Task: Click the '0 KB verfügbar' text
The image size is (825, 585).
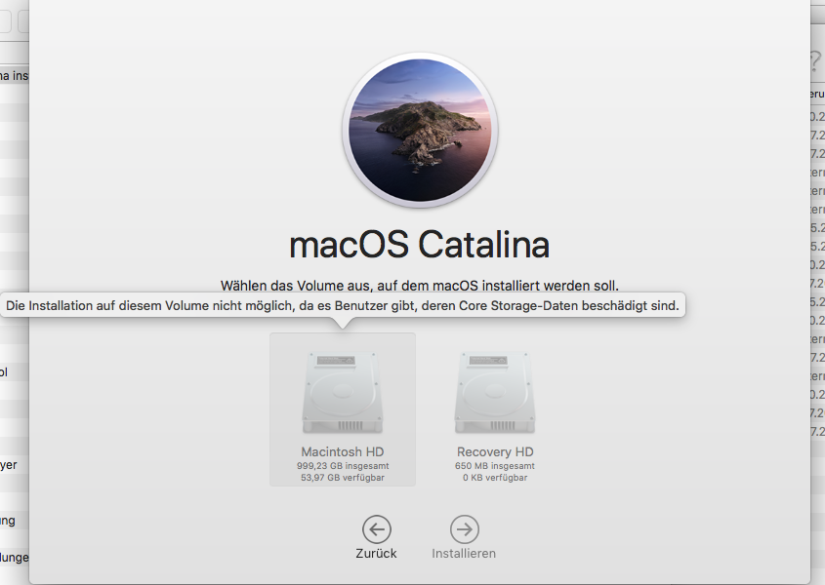Action: (495, 478)
